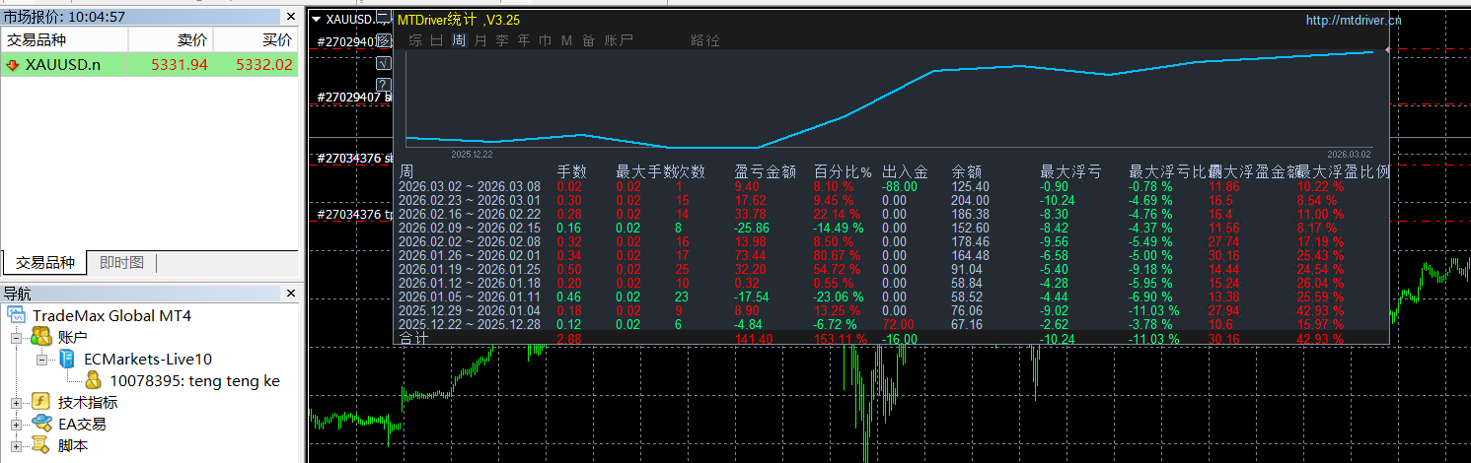
Task: Select the 月 monthly tab in MTDriver
Action: click(x=480, y=40)
